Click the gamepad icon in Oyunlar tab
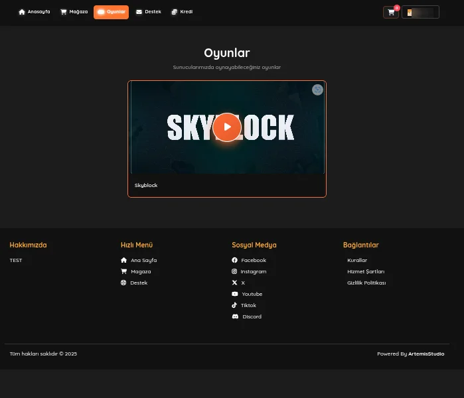The height and width of the screenshot is (398, 464). 101,12
